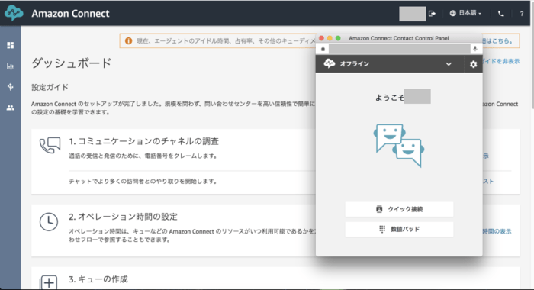Open the users sidebar icon
This screenshot has width=534, height=290.
[x=10, y=108]
